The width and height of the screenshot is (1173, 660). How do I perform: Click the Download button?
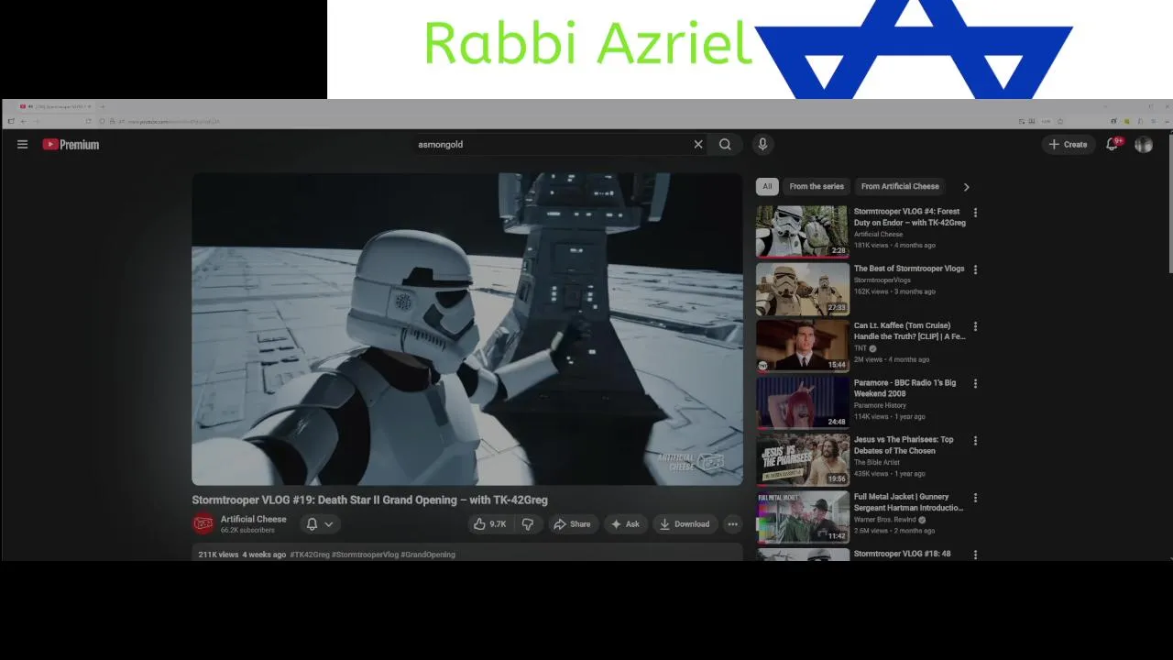coord(685,524)
